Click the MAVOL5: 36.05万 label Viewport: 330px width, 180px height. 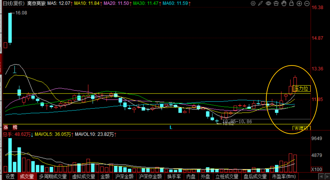54,134
